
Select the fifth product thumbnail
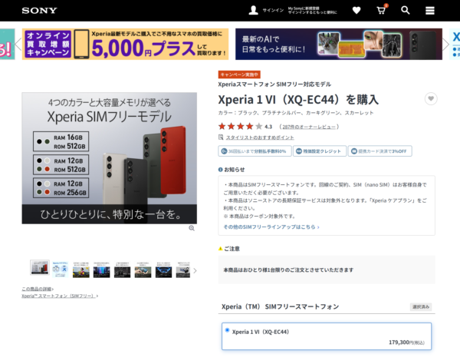coord(122,270)
